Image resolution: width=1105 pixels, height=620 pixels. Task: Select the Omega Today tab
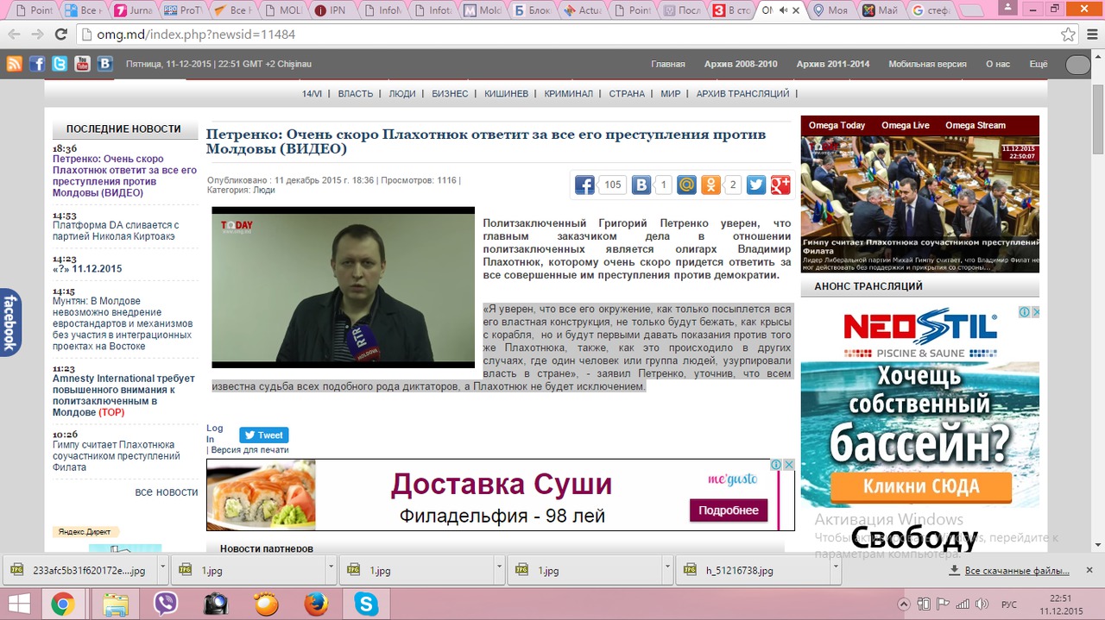837,125
